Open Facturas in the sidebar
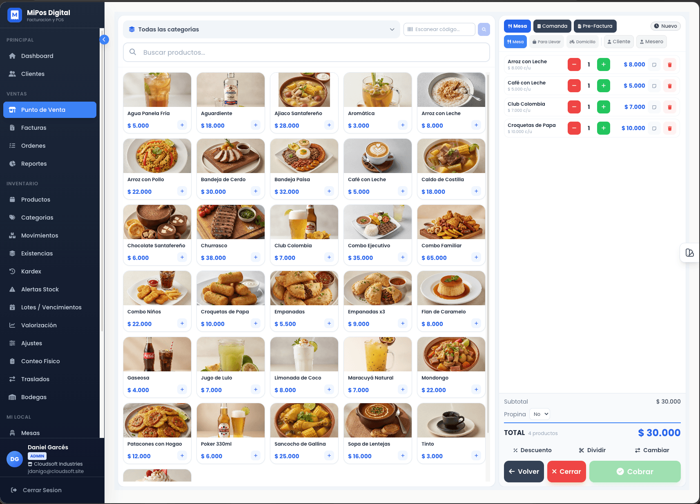700x504 pixels. [50, 128]
